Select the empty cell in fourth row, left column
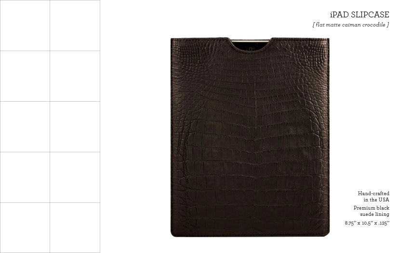Screen dimensions: 400x253 point(25,177)
